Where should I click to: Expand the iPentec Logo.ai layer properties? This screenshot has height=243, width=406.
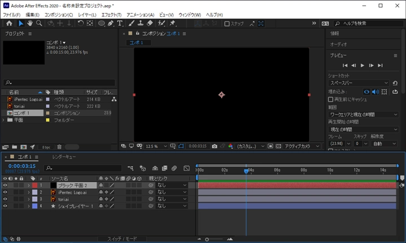[29, 192]
